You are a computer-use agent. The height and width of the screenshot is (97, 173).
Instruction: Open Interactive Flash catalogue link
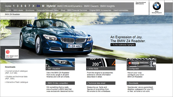pos(16,82)
